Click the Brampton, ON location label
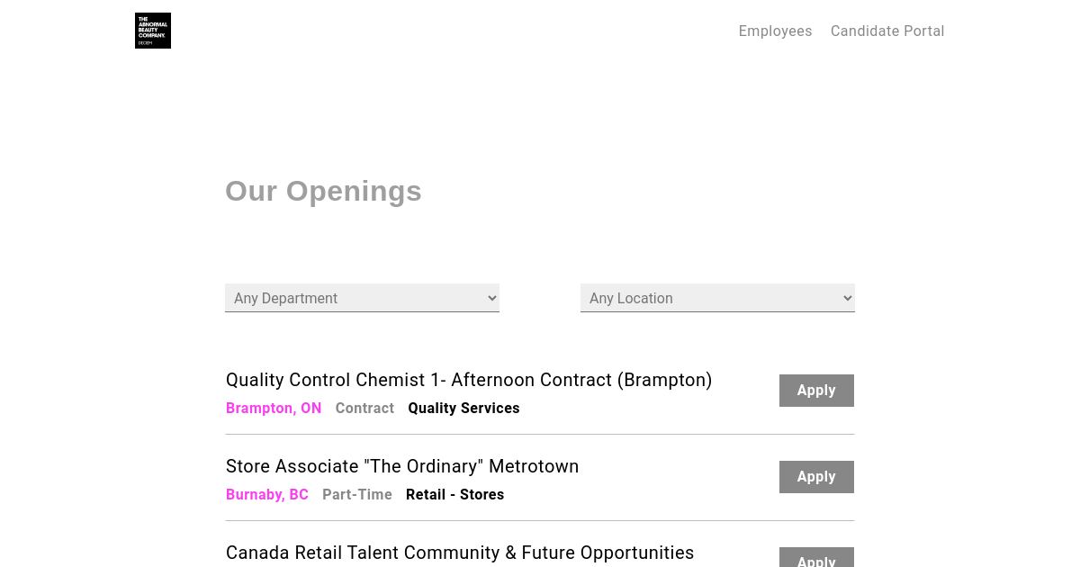The image size is (1080, 567). pyautogui.click(x=274, y=408)
